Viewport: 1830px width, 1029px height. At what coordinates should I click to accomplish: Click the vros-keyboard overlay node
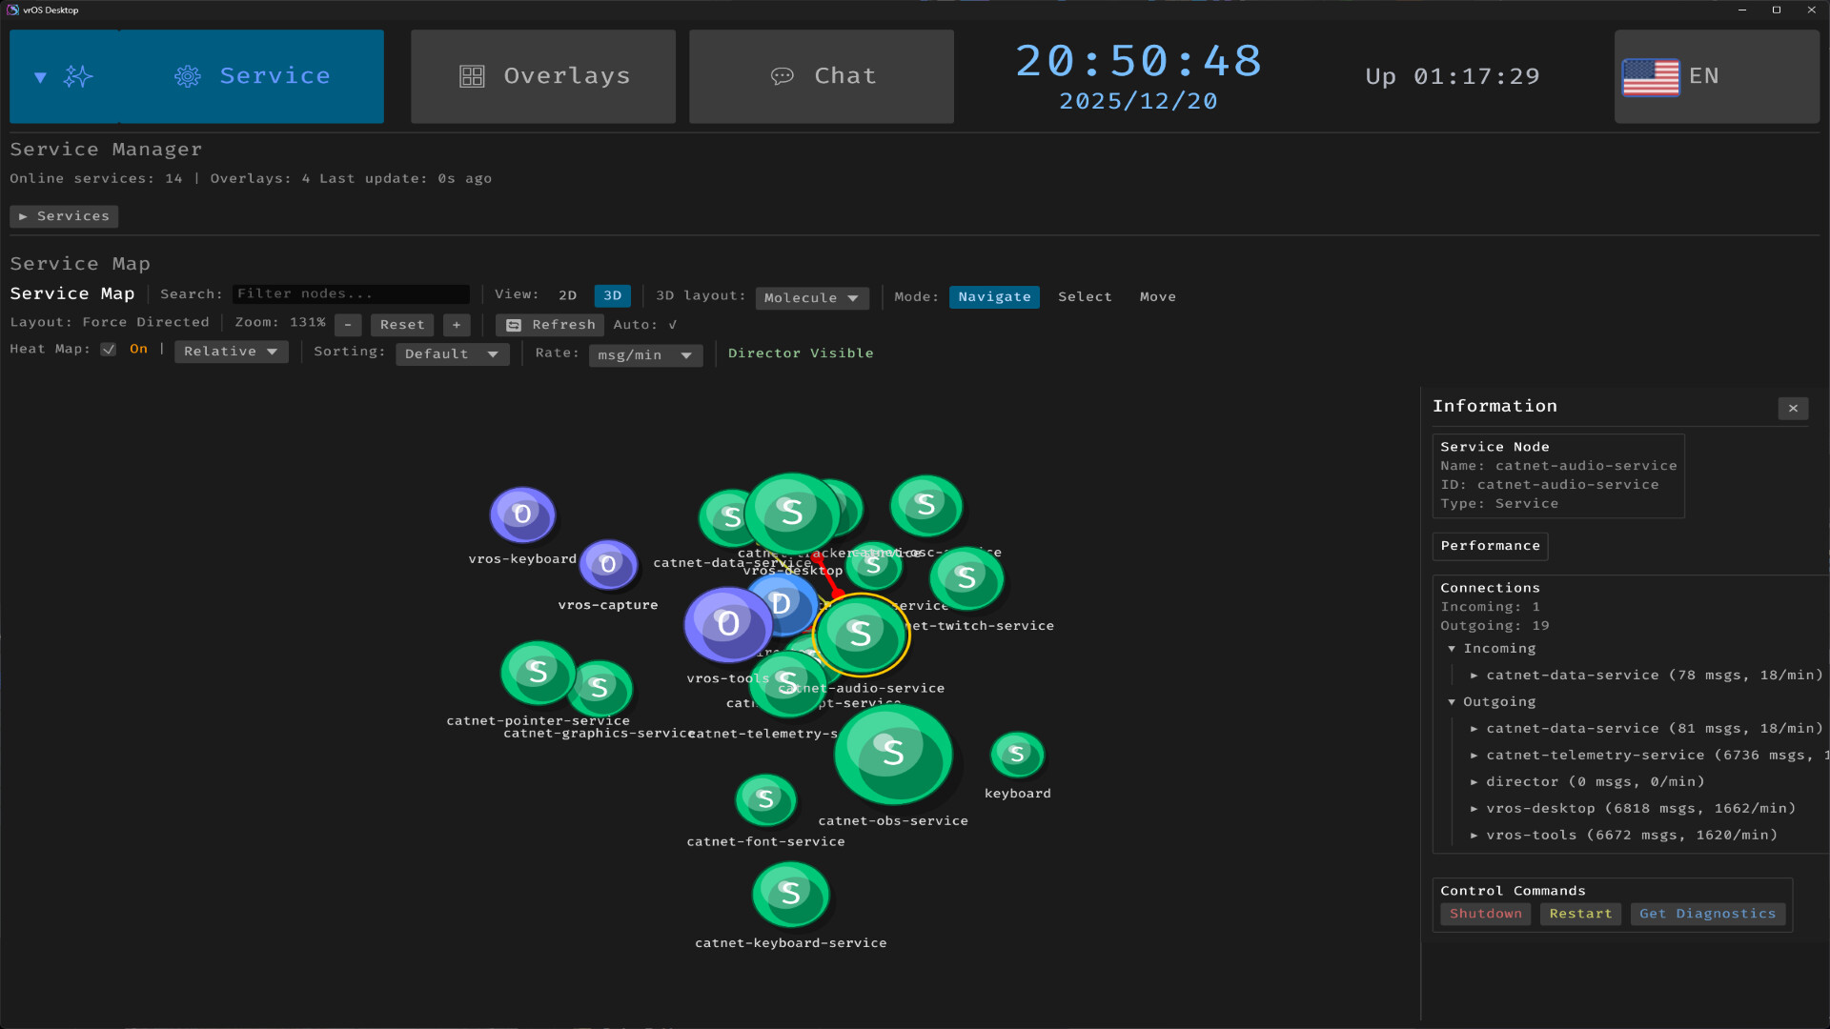point(522,514)
